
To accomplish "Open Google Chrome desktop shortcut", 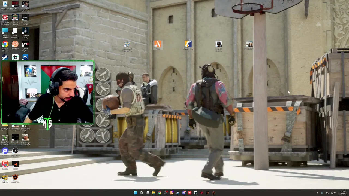I will coord(5,46).
